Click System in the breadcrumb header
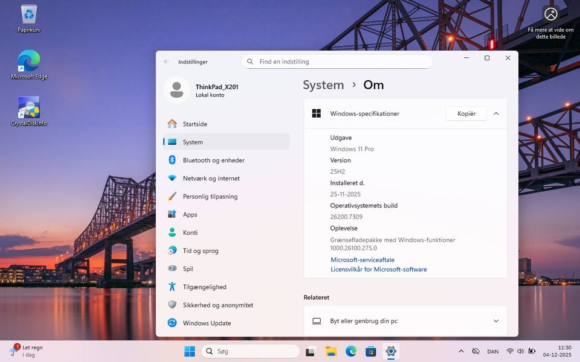580x362 pixels. coord(323,85)
